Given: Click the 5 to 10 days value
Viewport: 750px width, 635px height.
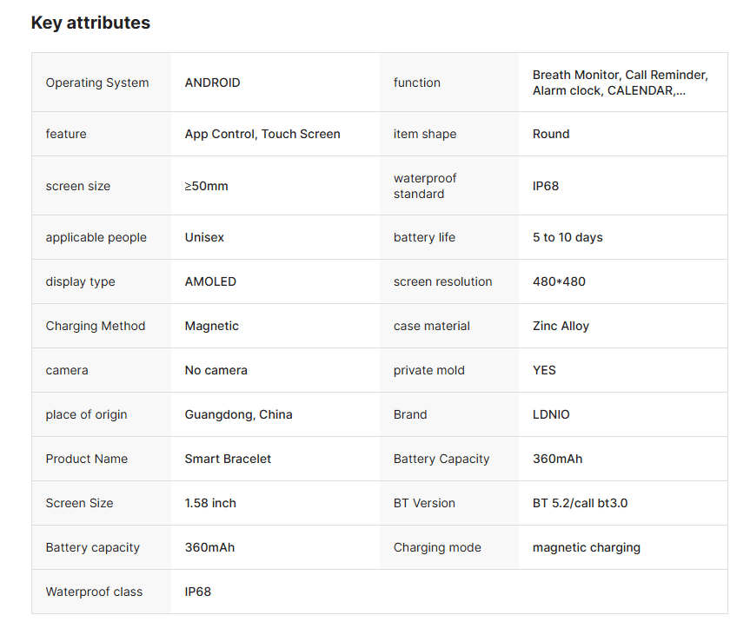Looking at the screenshot, I should tap(567, 237).
